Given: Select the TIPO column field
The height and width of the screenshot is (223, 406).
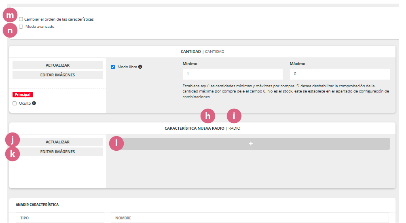Looking at the screenshot, I should pyautogui.click(x=59, y=218).
